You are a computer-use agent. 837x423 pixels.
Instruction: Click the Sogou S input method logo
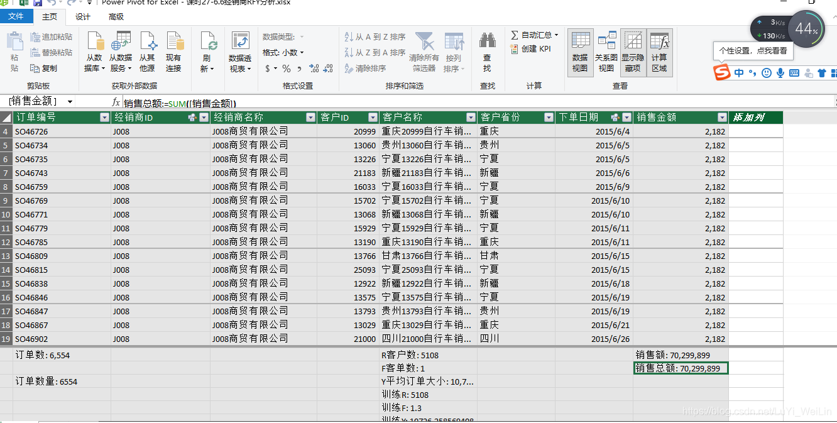pos(722,73)
